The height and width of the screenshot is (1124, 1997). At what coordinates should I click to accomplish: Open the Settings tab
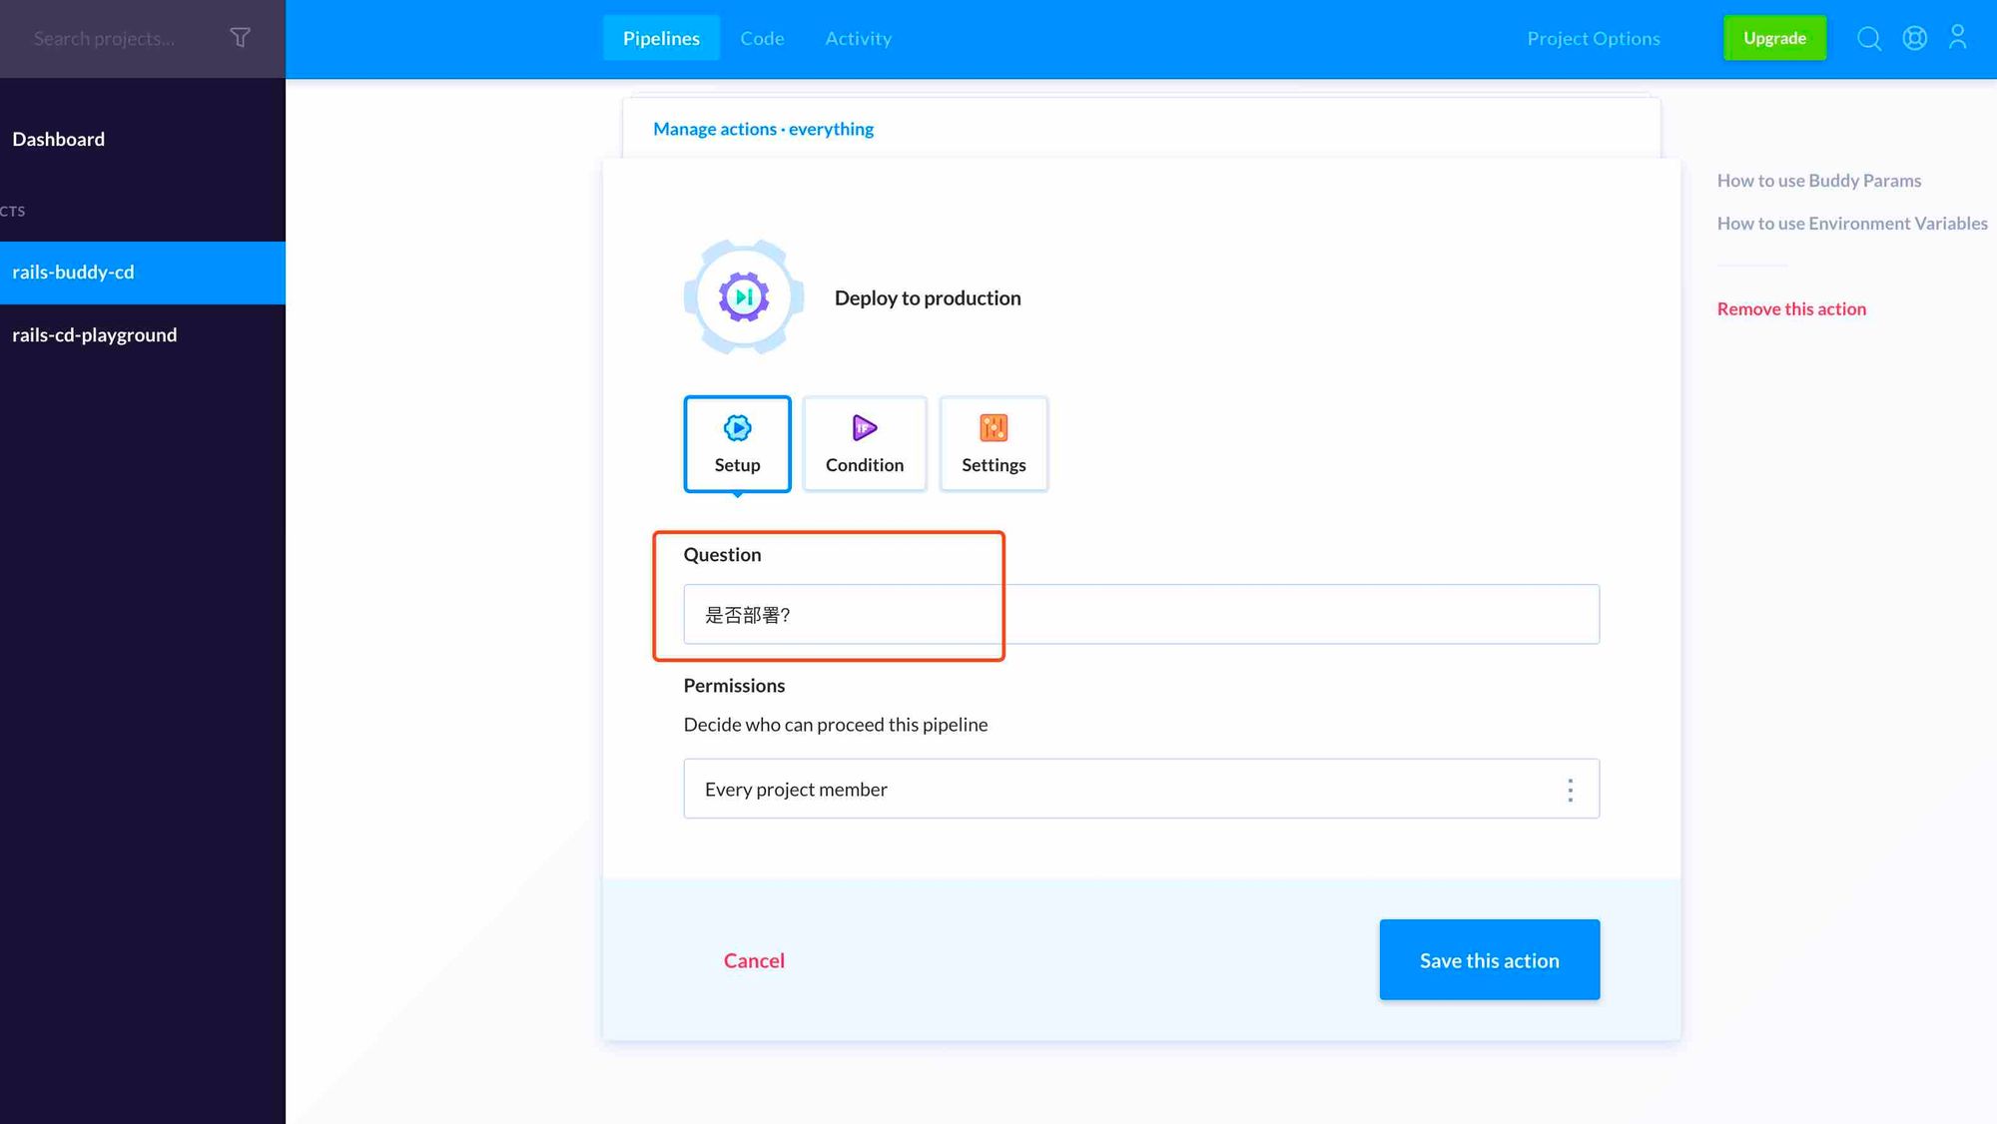994,444
